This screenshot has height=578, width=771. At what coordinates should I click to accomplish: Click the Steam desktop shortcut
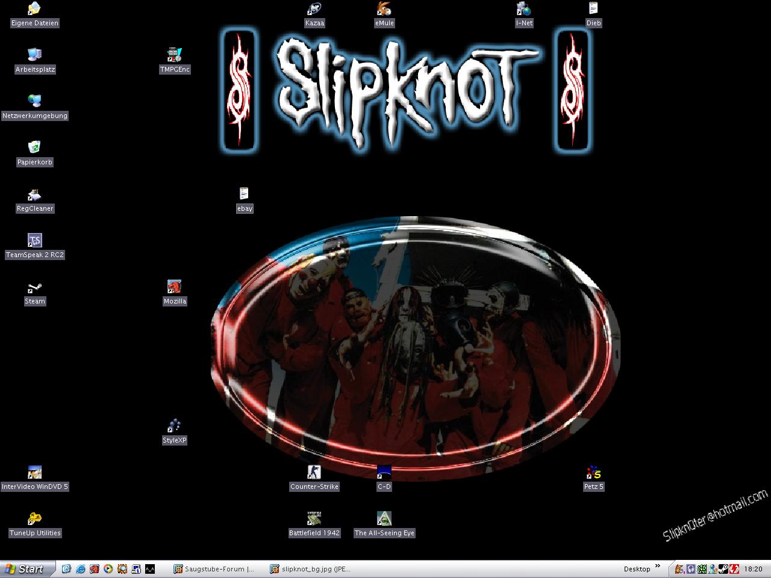(35, 288)
